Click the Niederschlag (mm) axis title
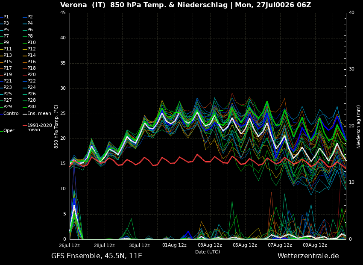The height and width of the screenshot is (265, 363). click(x=359, y=127)
